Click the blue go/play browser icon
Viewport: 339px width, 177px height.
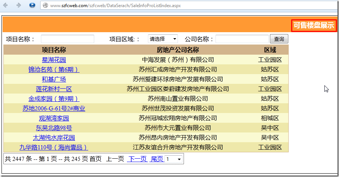32,5
